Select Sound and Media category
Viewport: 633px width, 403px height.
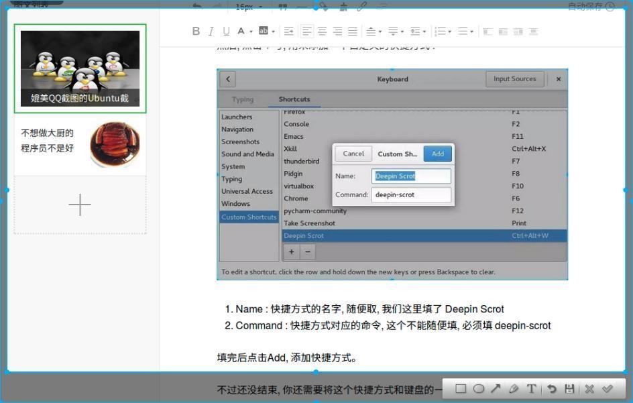point(247,154)
